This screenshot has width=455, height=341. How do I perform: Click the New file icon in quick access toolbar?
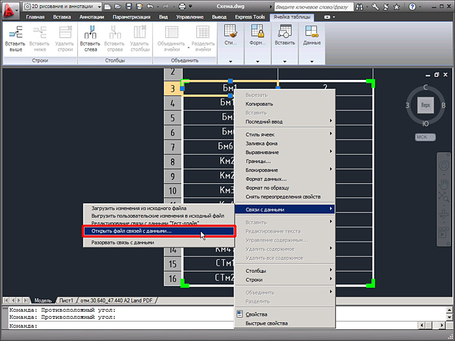point(107,6)
